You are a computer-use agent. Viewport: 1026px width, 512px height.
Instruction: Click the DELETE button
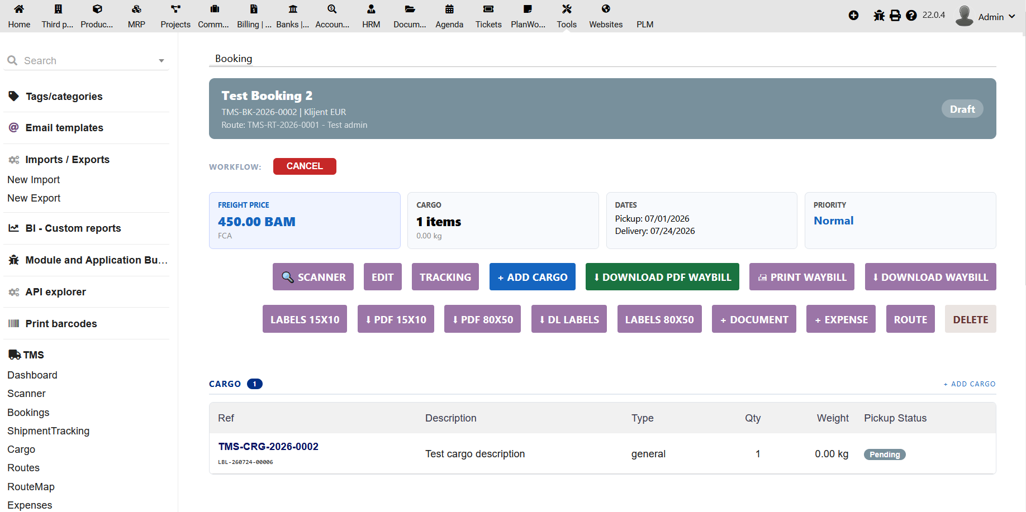point(971,319)
